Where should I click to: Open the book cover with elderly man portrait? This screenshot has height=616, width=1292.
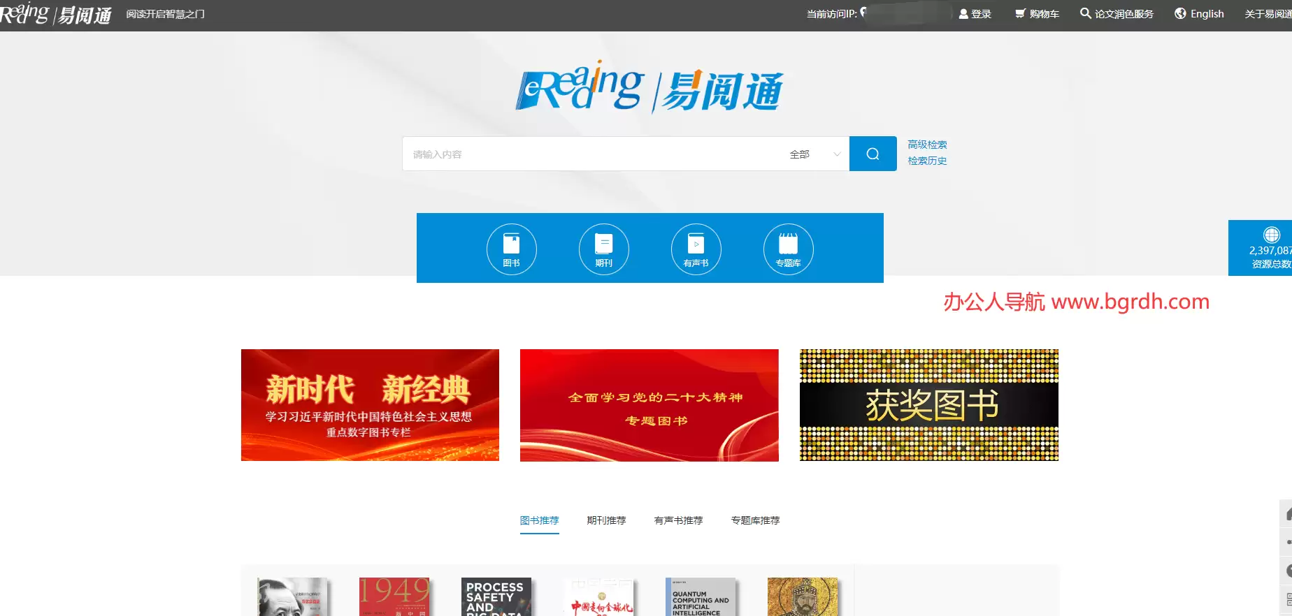click(292, 596)
